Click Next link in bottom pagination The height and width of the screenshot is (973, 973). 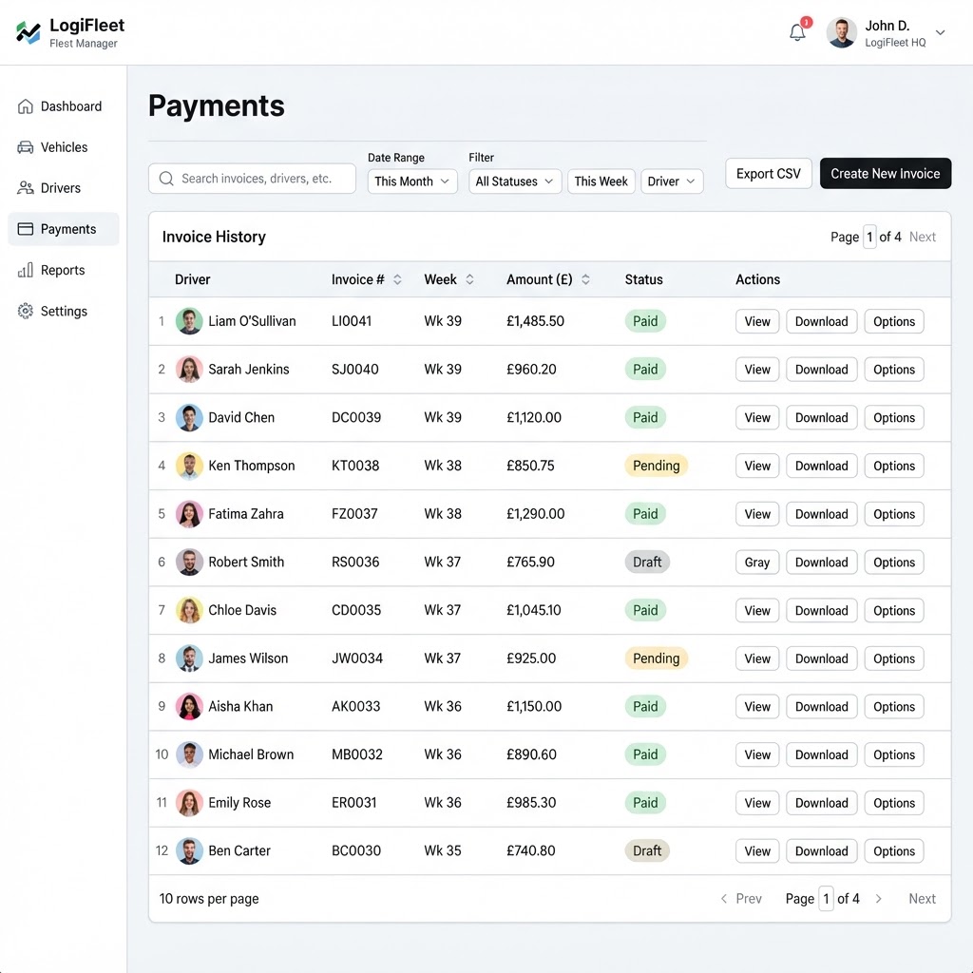(x=922, y=899)
